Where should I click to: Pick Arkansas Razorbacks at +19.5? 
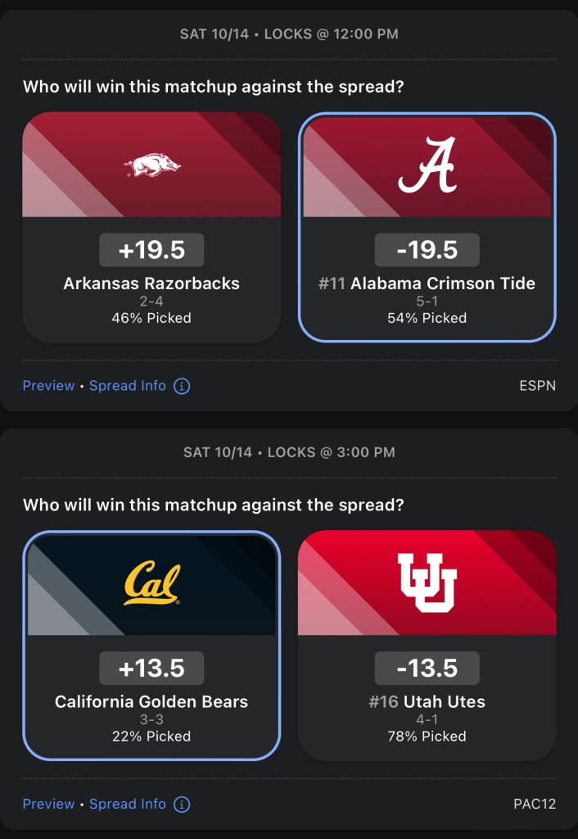tap(151, 283)
